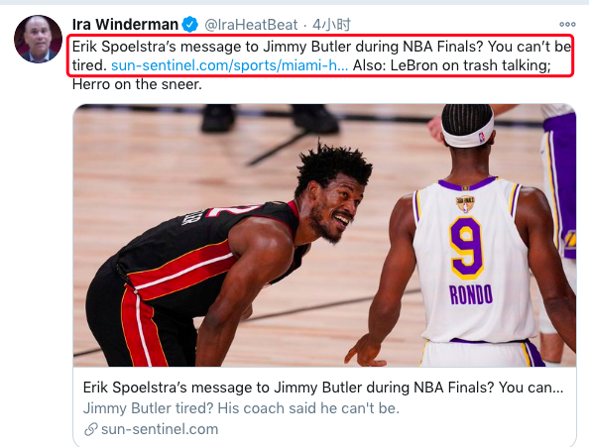The image size is (589, 447).
Task: Click the red stripe on Butler's shorts
Action: pyautogui.click(x=144, y=328)
